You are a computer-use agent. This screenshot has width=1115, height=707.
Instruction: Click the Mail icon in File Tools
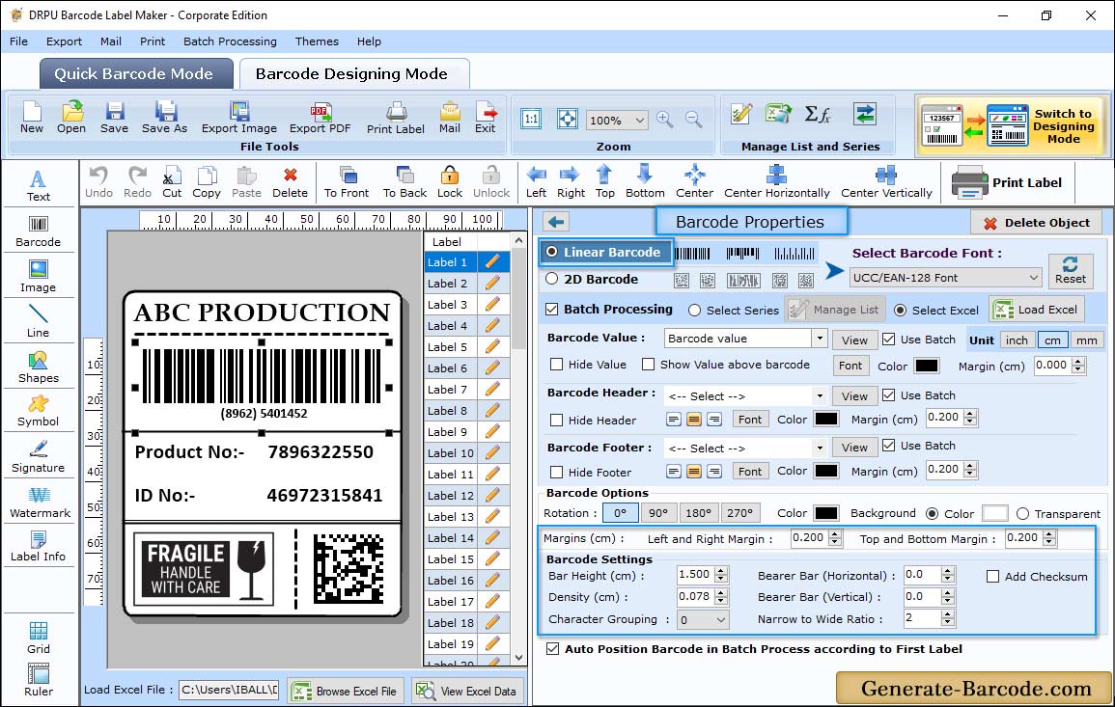tap(450, 118)
